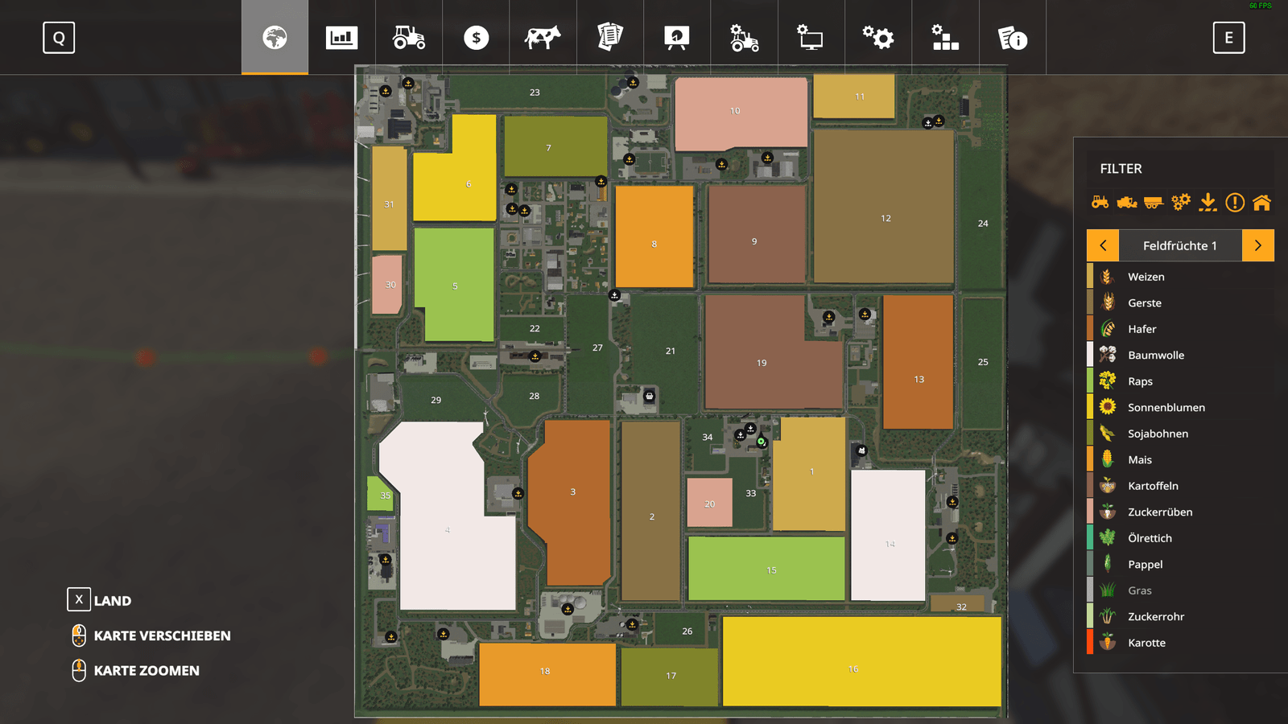1288x724 pixels.
Task: Open the contracts documents tab
Action: point(610,37)
